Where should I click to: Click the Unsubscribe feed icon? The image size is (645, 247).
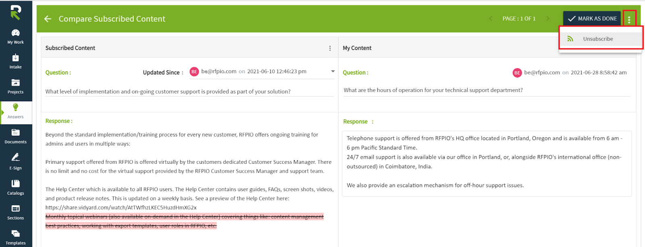(570, 39)
